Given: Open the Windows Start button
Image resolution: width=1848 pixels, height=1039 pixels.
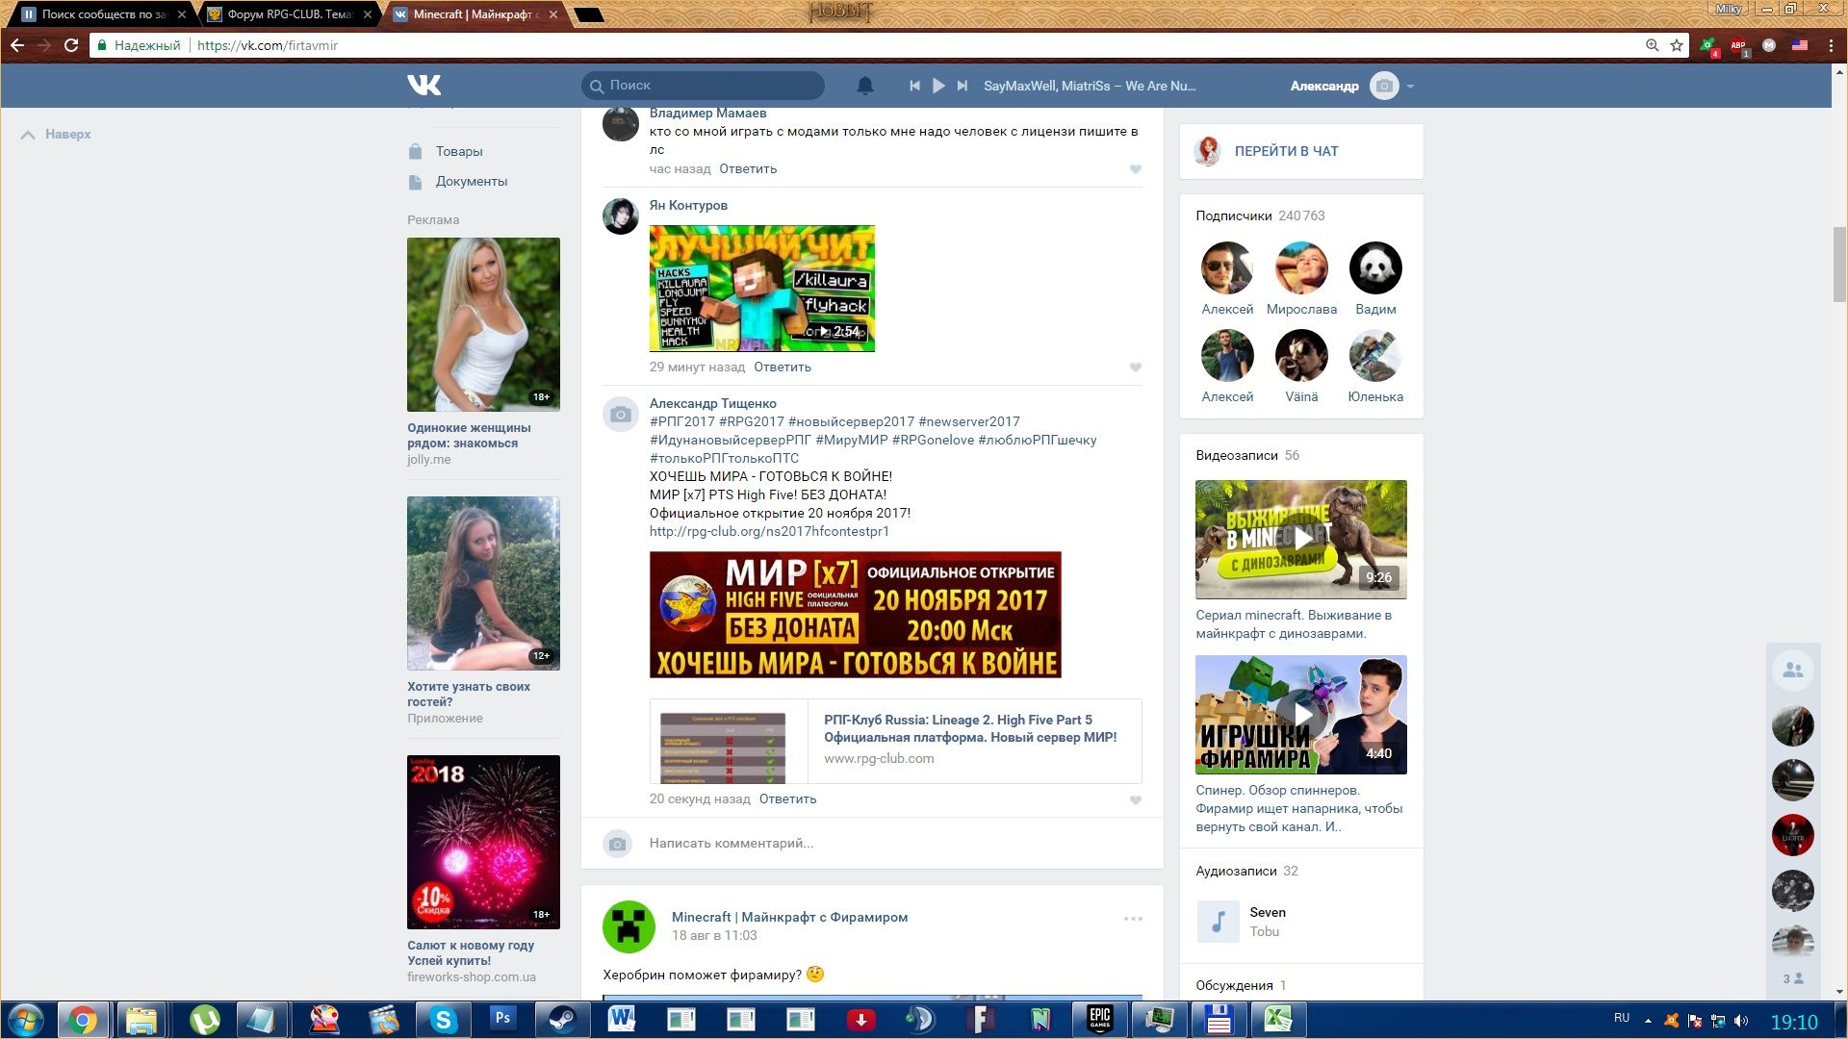Looking at the screenshot, I should (26, 1020).
